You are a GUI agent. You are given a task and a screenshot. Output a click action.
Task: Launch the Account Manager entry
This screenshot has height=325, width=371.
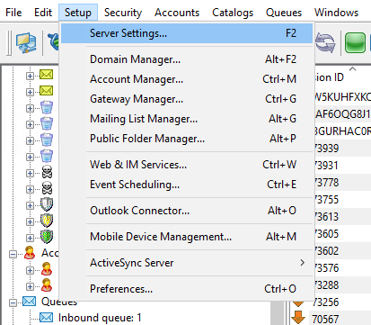(x=187, y=79)
